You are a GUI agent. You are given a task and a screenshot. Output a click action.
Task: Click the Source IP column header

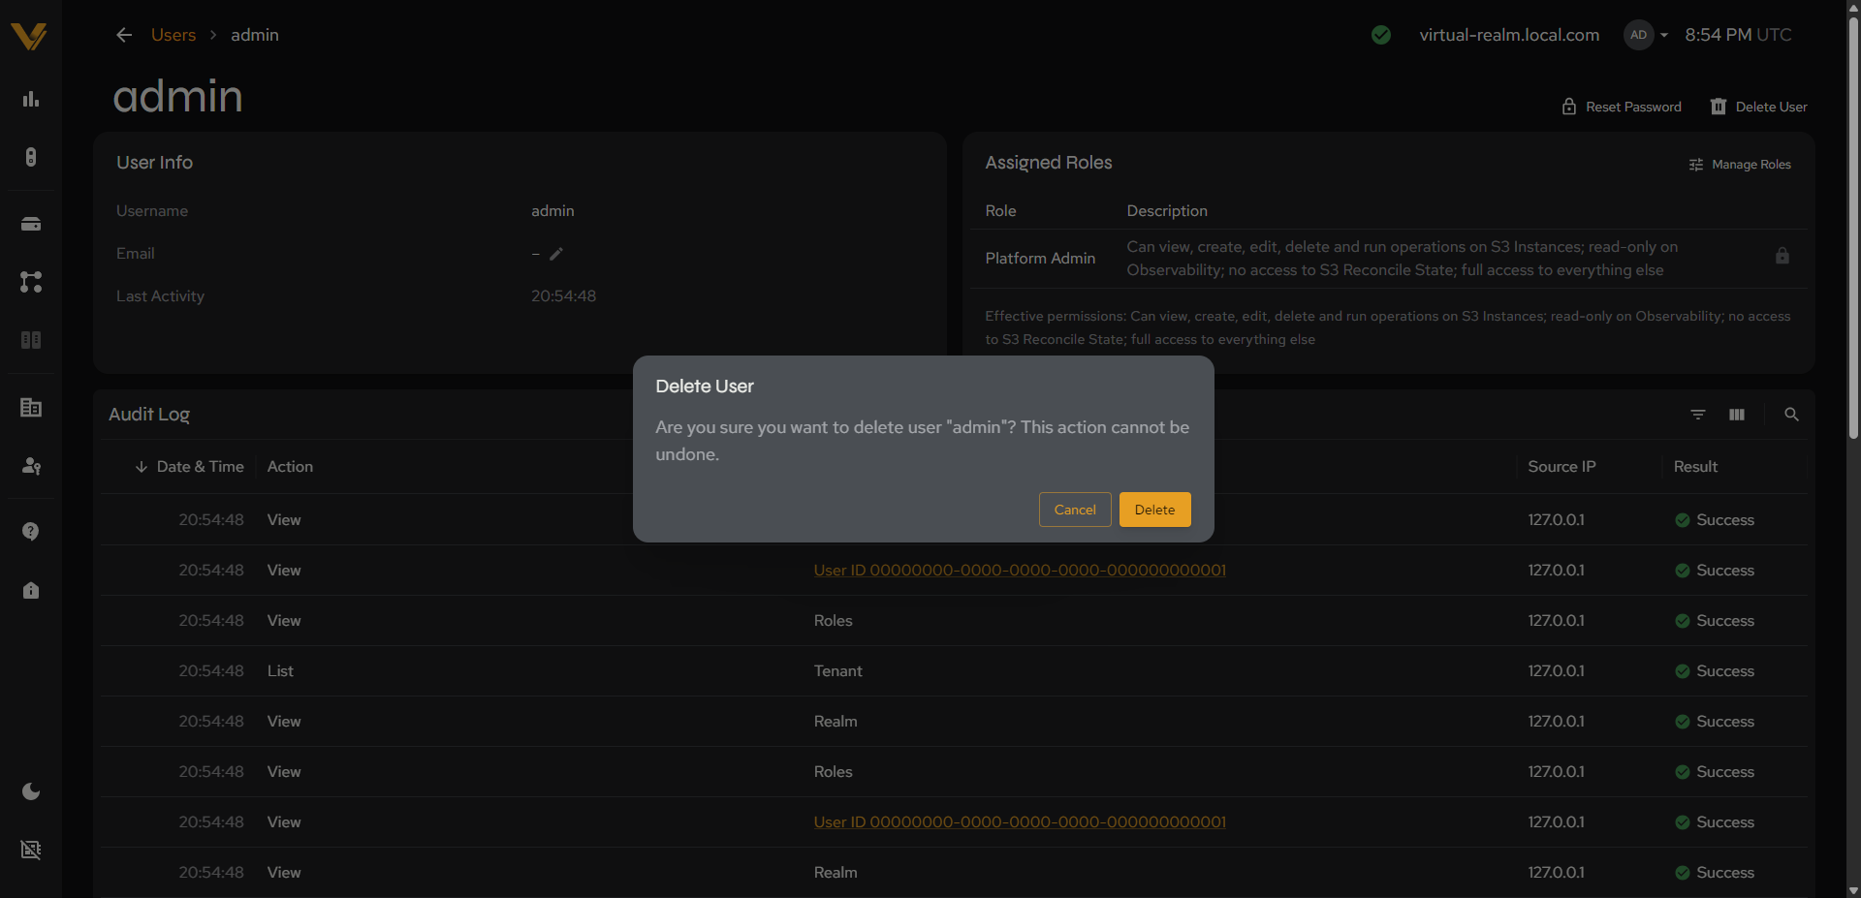[1561, 467]
